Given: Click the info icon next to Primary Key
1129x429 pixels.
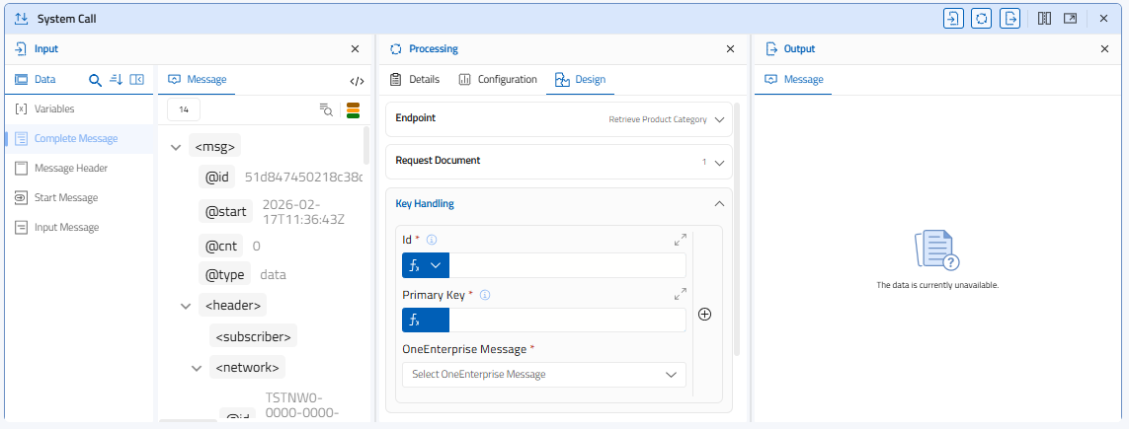Looking at the screenshot, I should coord(485,294).
